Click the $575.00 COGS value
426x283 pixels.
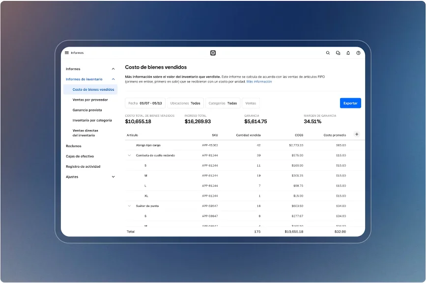click(x=297, y=155)
